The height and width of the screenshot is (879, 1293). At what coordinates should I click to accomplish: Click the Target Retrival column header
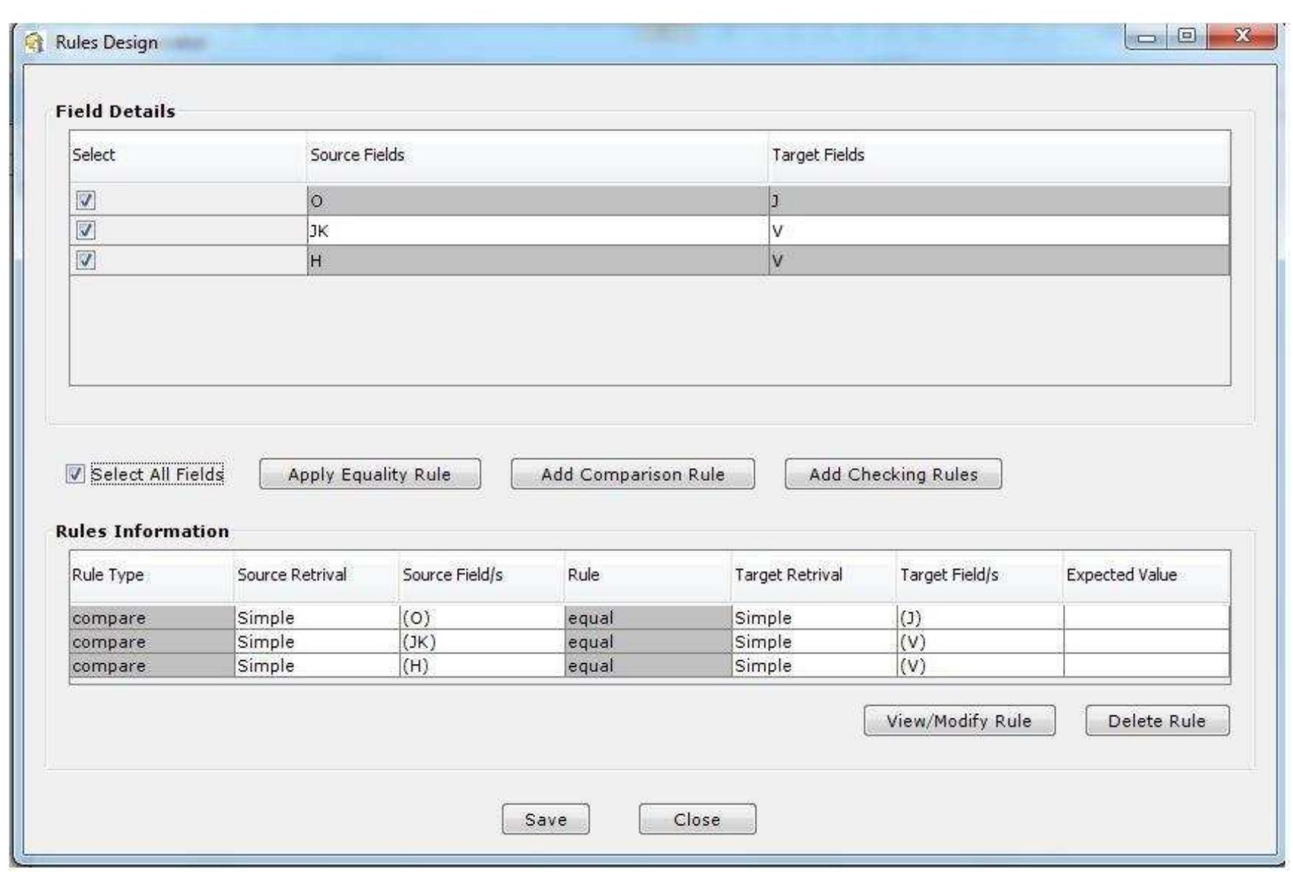(x=814, y=576)
